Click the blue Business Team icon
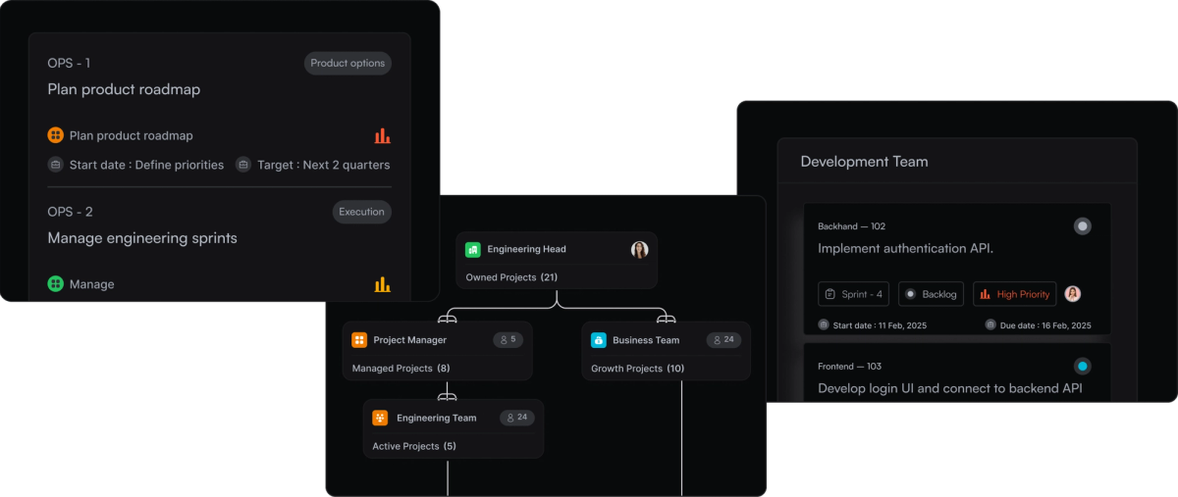Screen dimensions: 1178x497 pos(599,340)
